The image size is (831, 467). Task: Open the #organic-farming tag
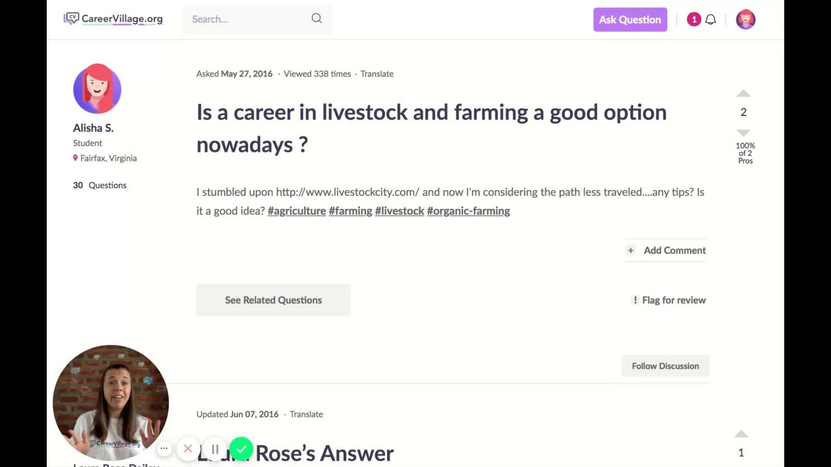468,211
